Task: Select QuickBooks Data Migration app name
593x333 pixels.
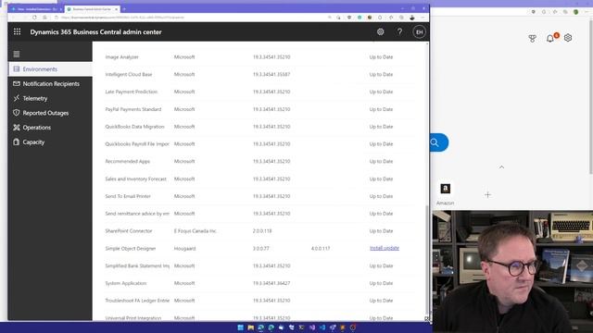Action: pyautogui.click(x=134, y=127)
